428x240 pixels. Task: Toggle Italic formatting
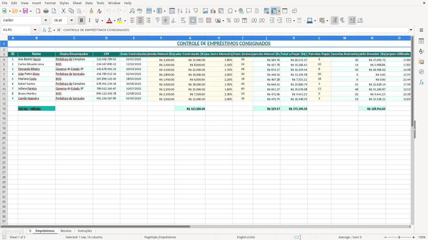point(90,21)
